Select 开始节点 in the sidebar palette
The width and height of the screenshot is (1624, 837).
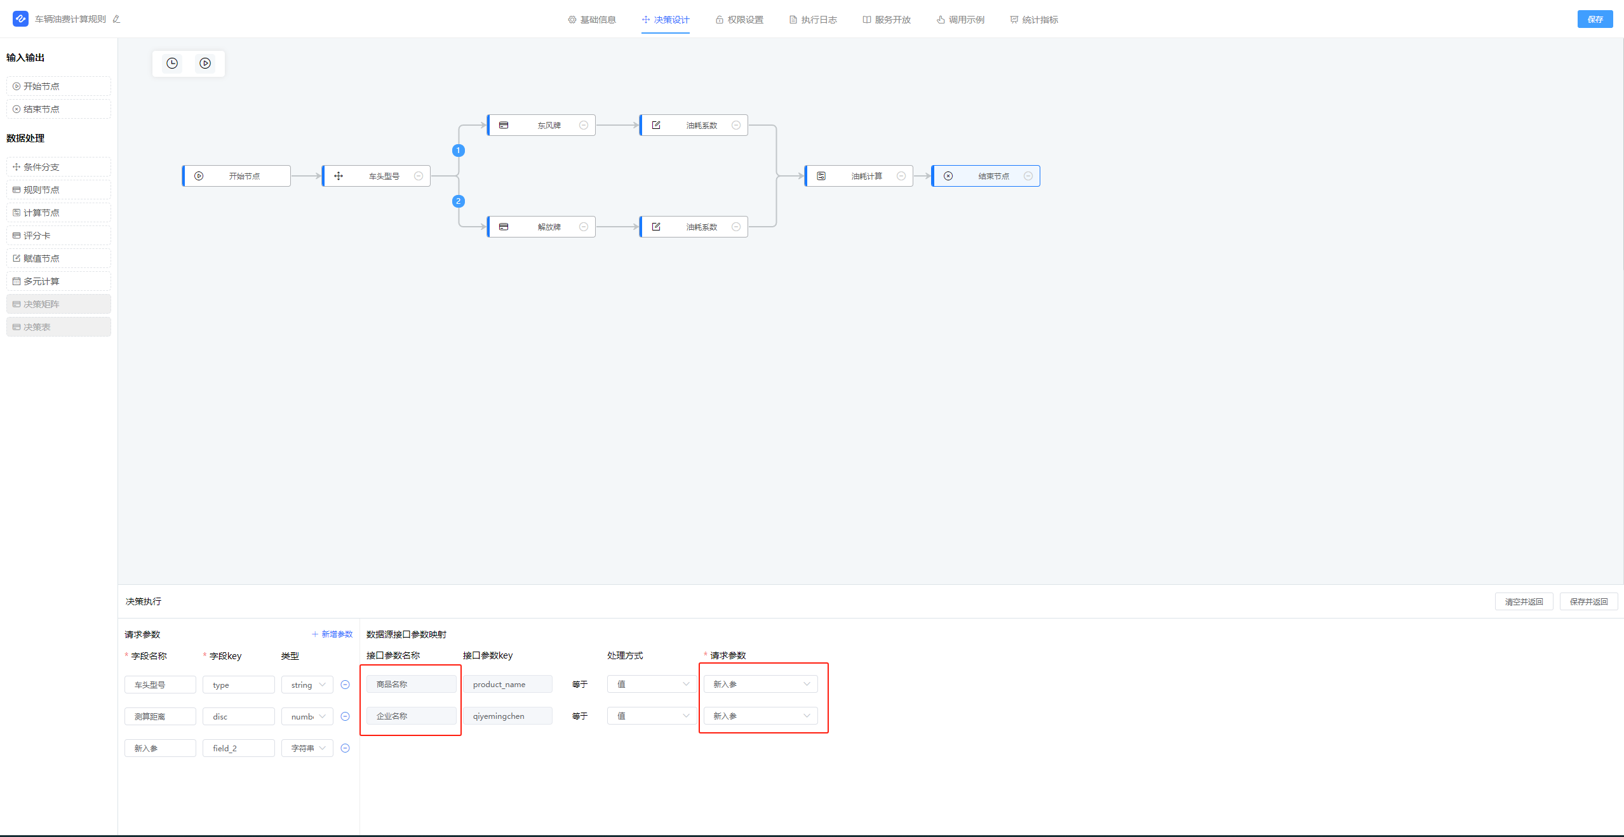58,86
